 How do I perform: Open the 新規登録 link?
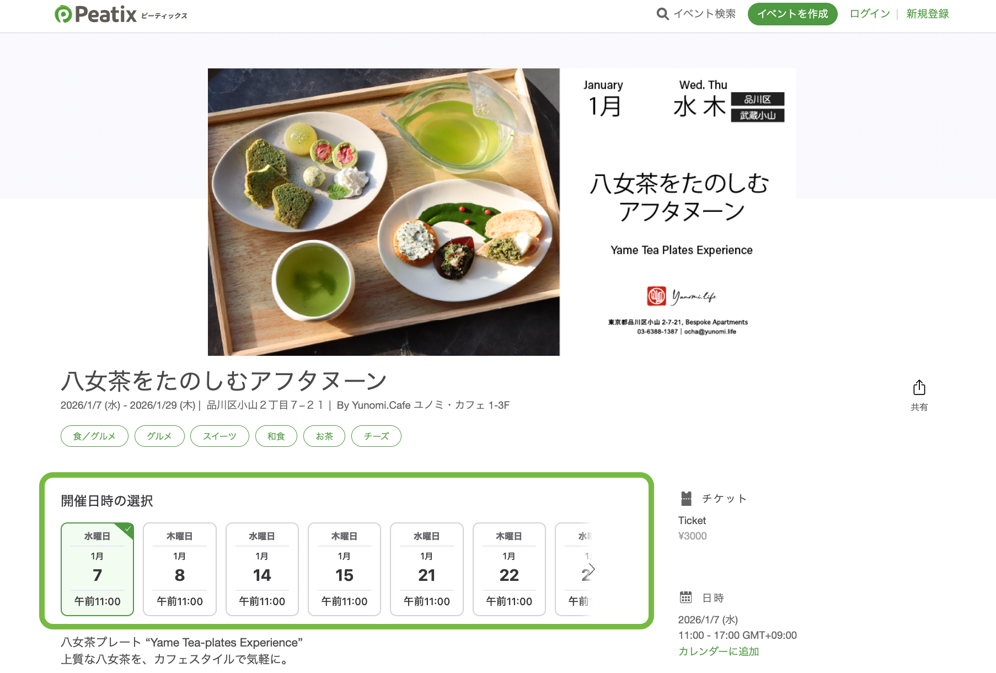coord(928,14)
